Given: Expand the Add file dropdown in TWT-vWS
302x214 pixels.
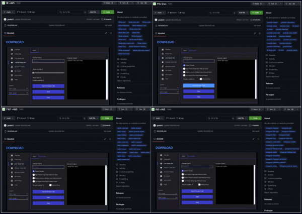Looking at the screenshot, I should (93, 117).
